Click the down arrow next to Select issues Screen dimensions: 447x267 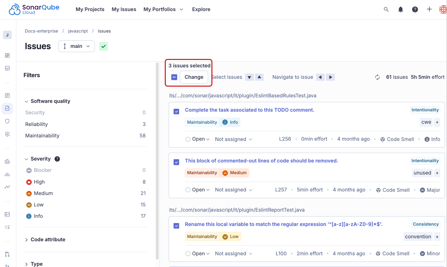click(249, 77)
